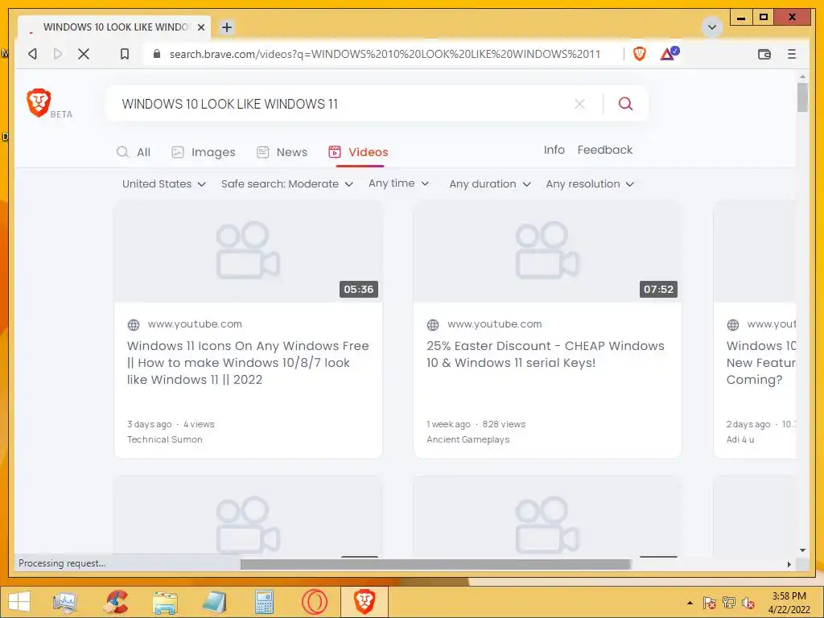The image size is (824, 618).
Task: Open the Info link
Action: (x=554, y=150)
